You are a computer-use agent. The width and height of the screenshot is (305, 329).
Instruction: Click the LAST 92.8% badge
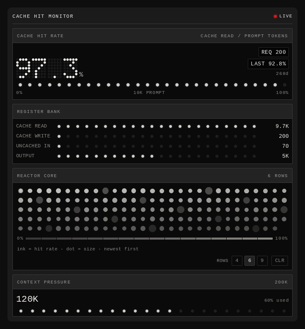[268, 64]
